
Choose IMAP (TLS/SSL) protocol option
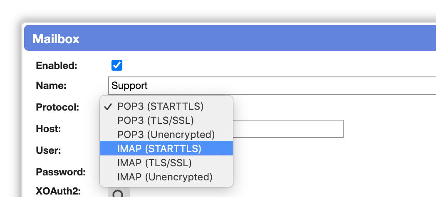click(x=166, y=163)
